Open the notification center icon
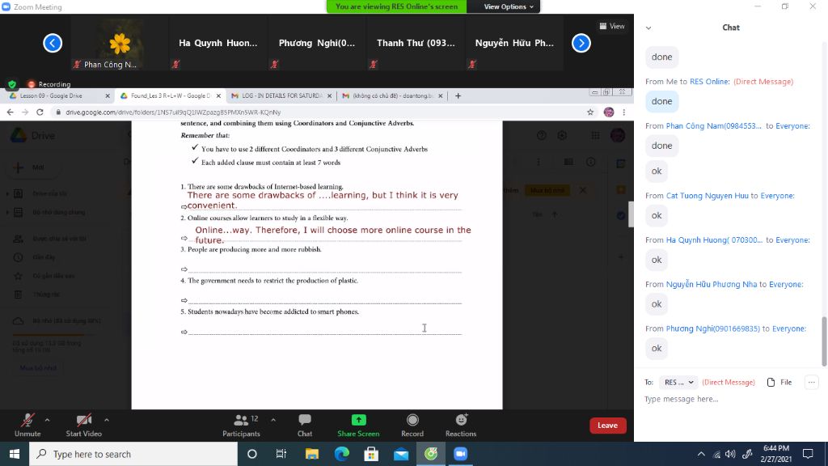 808,454
